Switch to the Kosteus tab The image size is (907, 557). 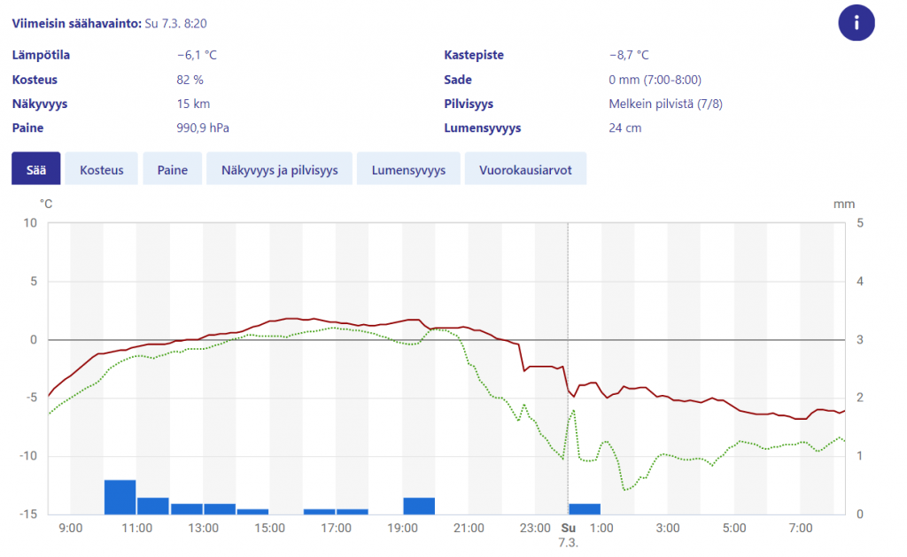(101, 169)
